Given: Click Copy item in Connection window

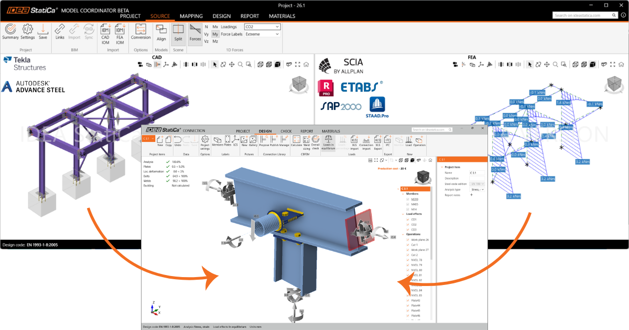Looking at the screenshot, I should pyautogui.click(x=169, y=141).
